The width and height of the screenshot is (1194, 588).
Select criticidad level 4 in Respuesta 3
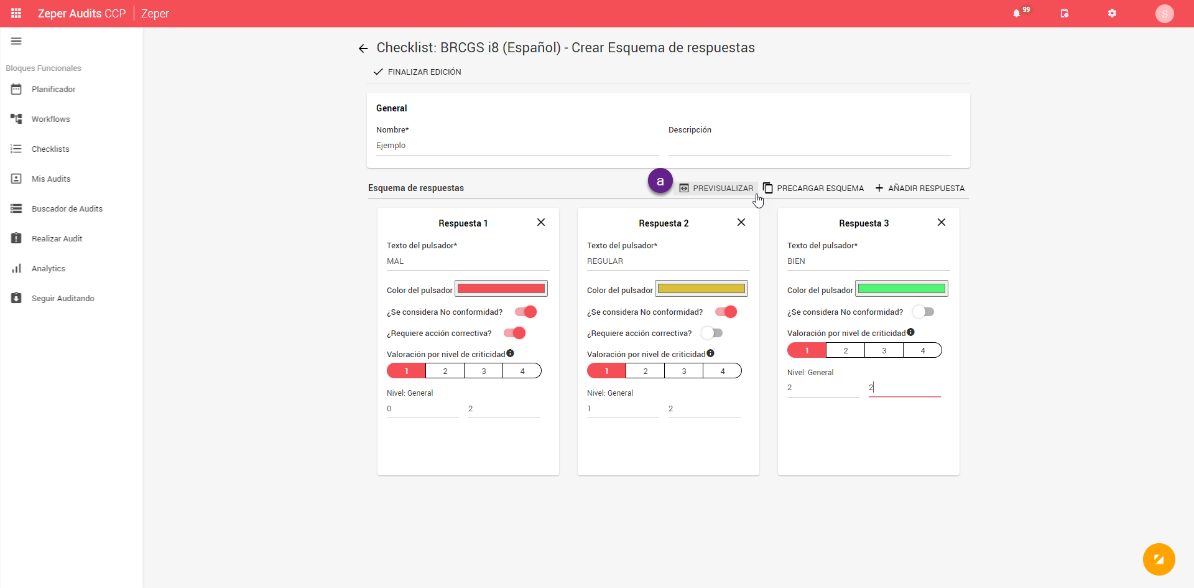tap(923, 350)
